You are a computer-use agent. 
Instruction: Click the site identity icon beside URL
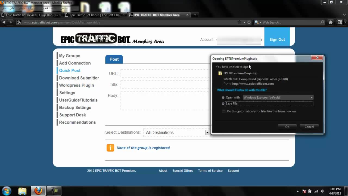19,22
